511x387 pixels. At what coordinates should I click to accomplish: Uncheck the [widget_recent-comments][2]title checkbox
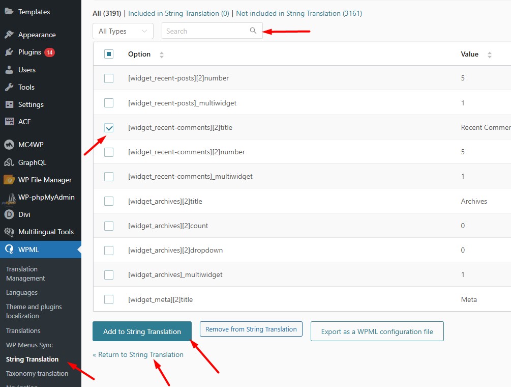(109, 128)
